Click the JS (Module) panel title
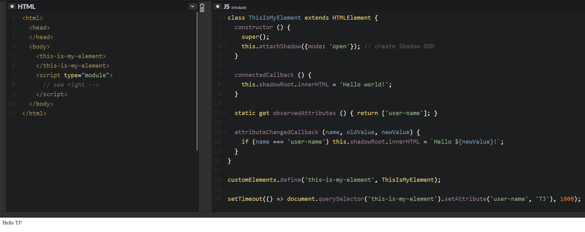Image resolution: width=585 pixels, height=232 pixels. click(235, 7)
